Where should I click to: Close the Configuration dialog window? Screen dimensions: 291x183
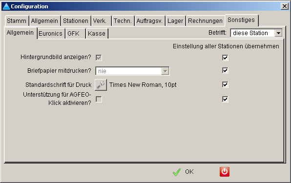285,6
